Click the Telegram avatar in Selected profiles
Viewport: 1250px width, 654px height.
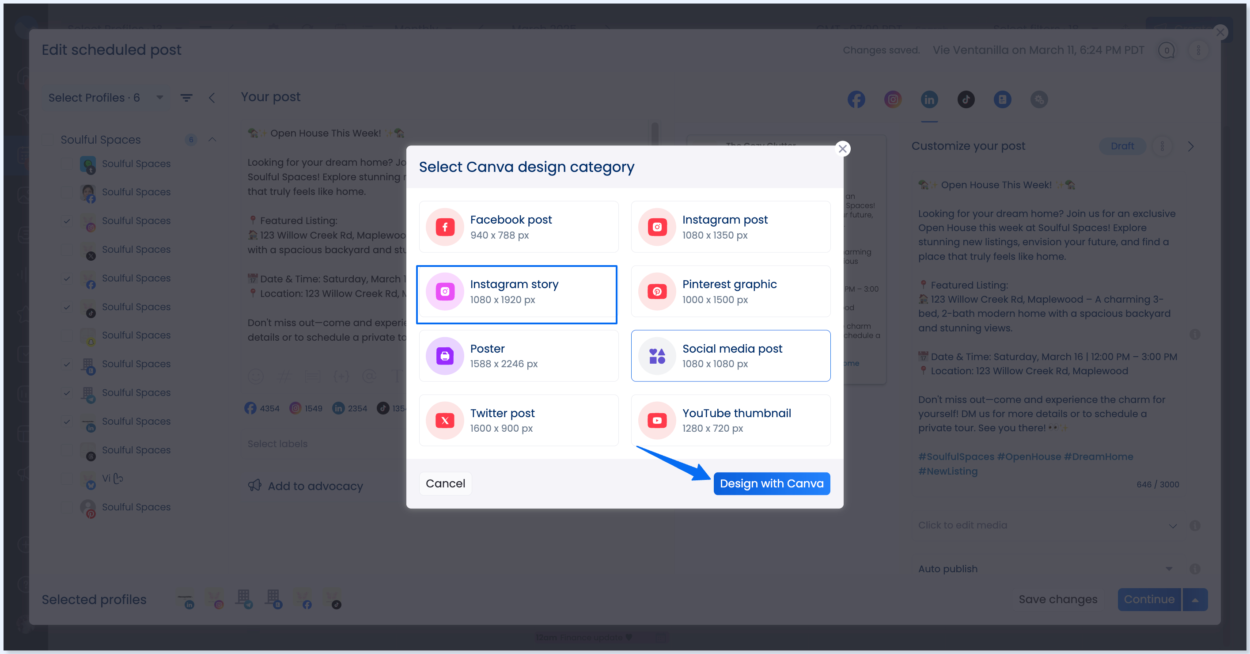(x=245, y=600)
